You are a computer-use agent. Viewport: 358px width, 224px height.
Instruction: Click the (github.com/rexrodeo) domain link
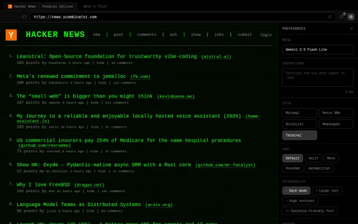pos(45,146)
